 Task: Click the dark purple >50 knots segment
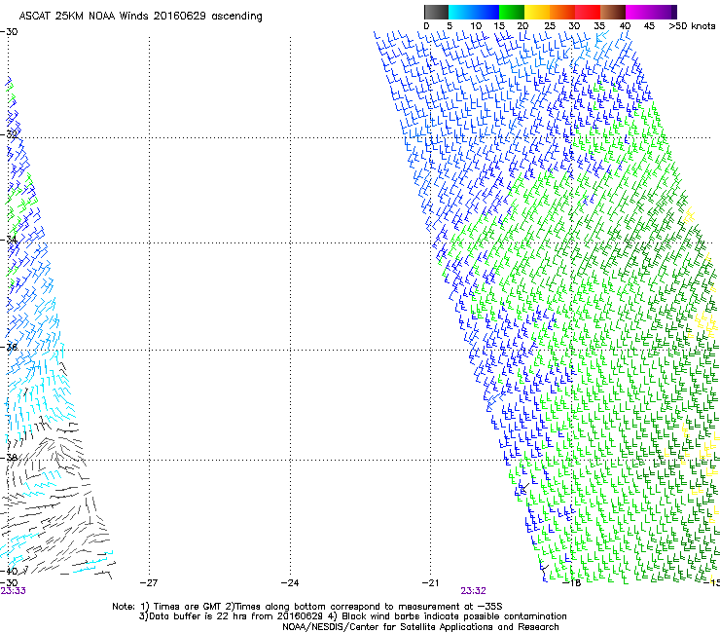tap(674, 12)
